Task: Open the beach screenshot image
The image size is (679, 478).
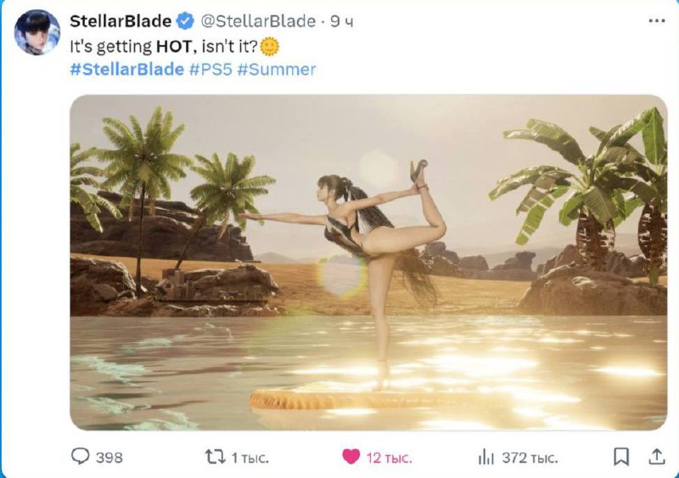Action: point(368,262)
